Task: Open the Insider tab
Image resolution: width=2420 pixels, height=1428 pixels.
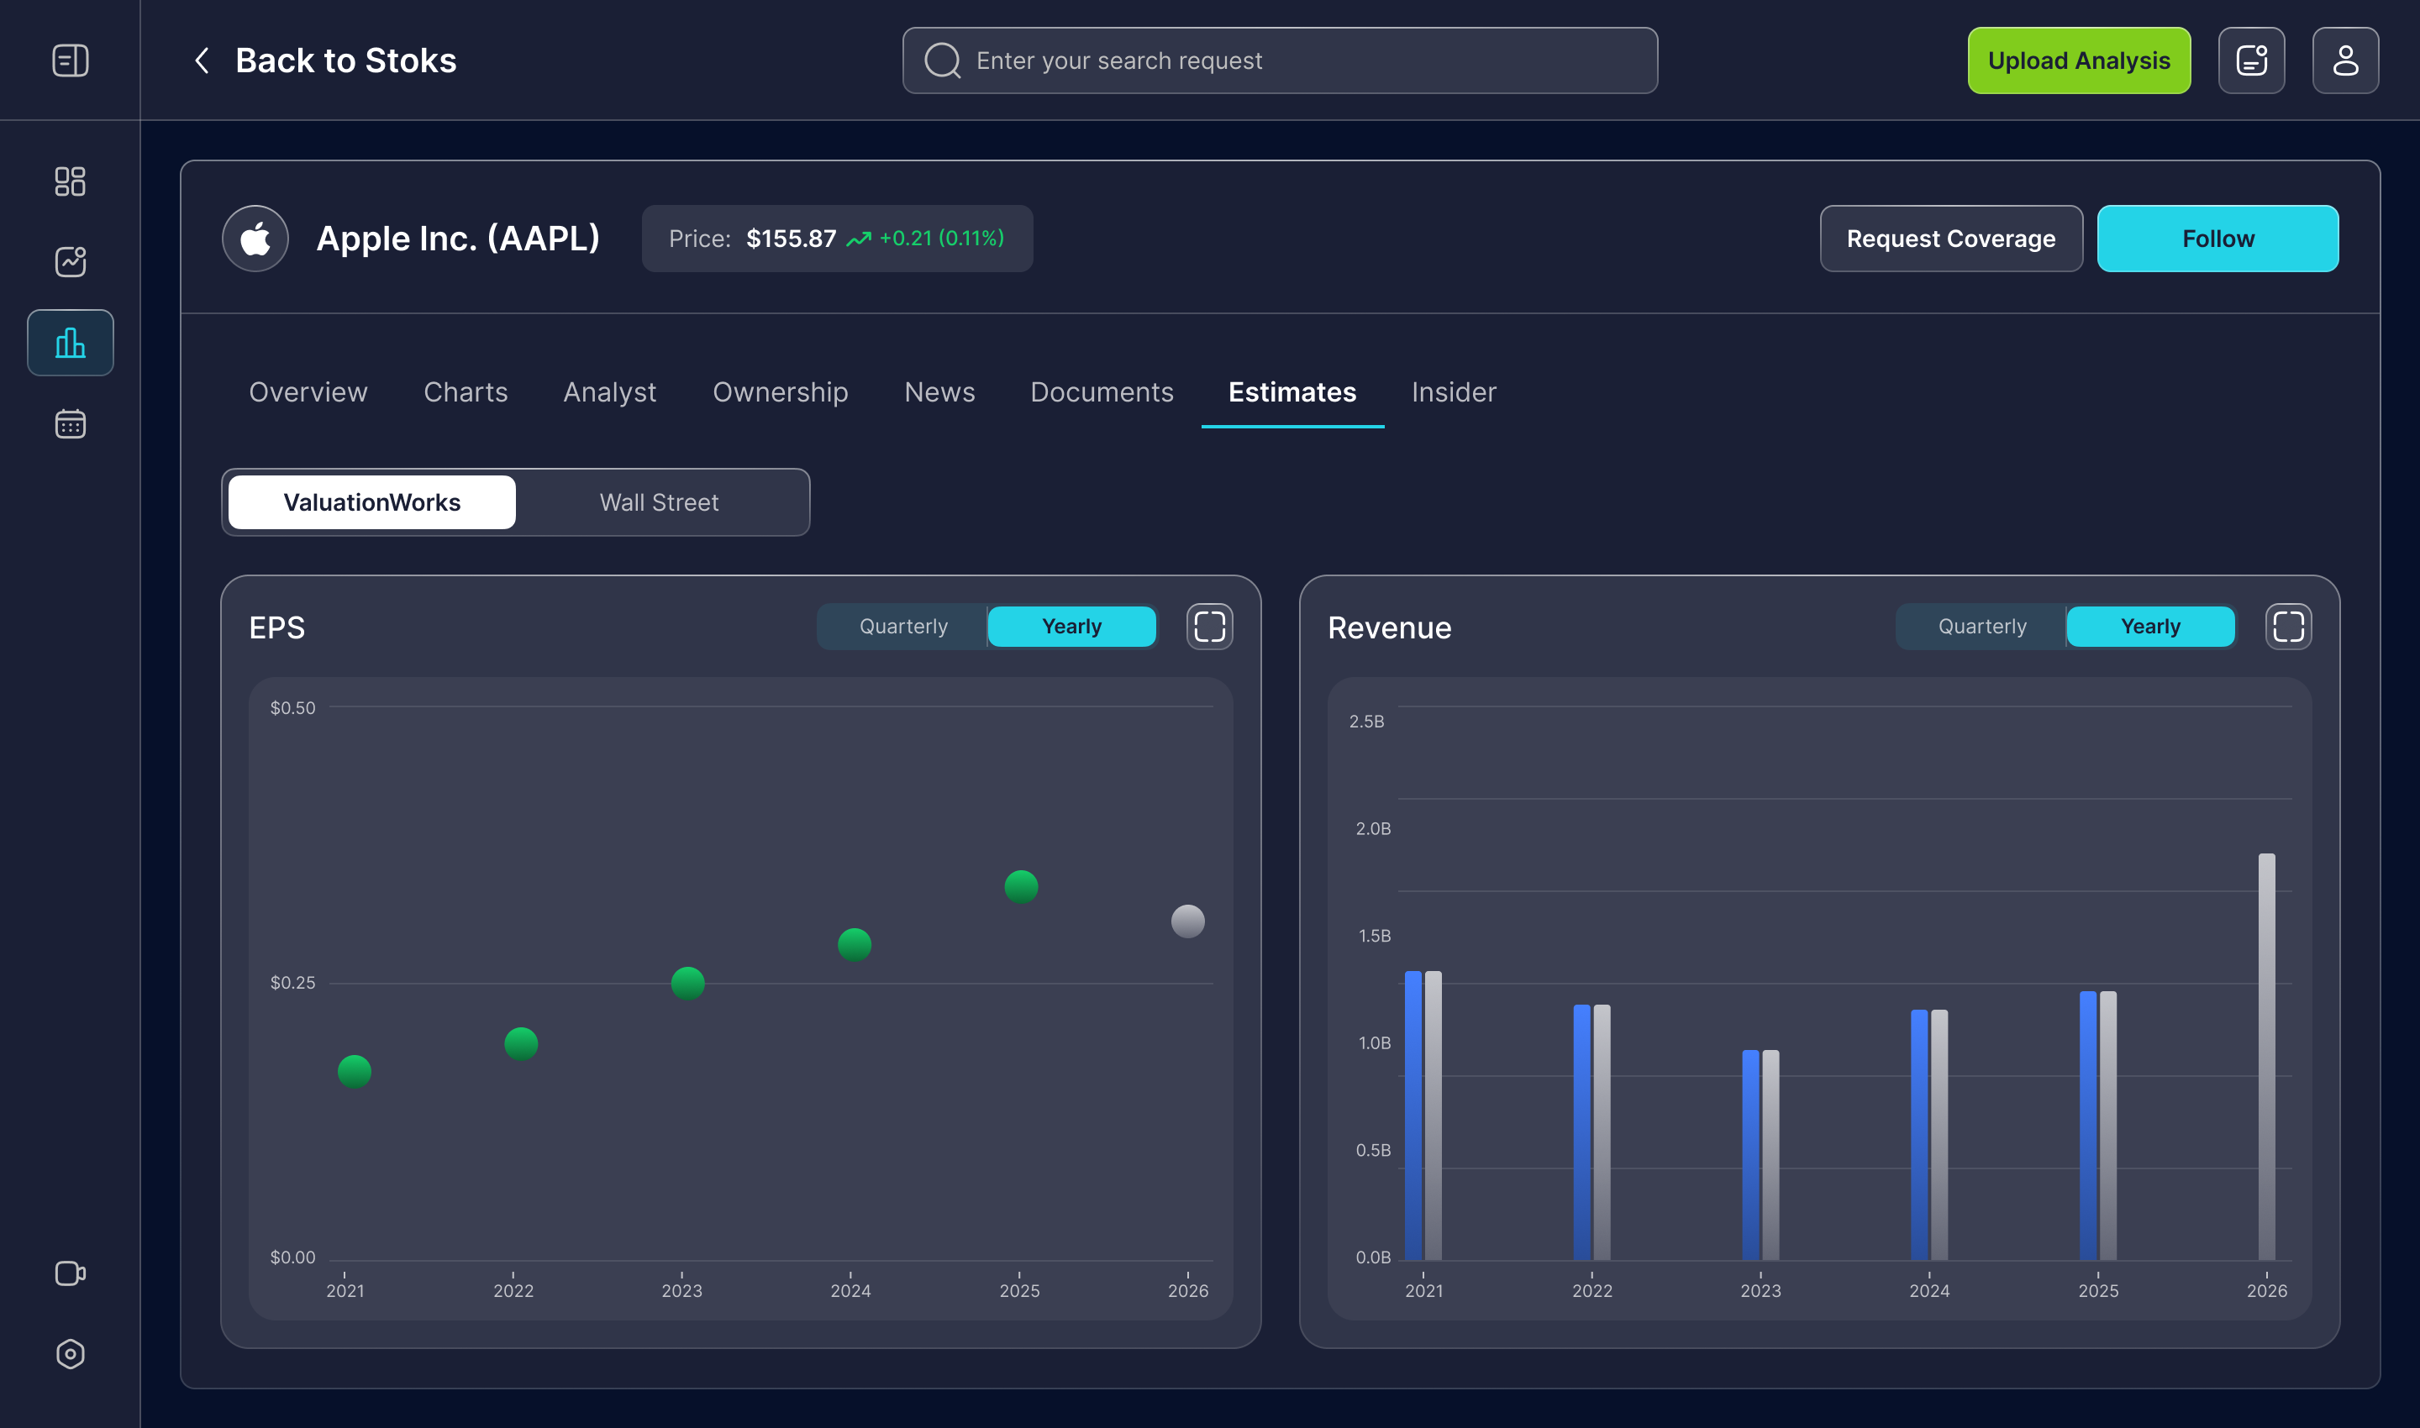Action: pyautogui.click(x=1453, y=391)
